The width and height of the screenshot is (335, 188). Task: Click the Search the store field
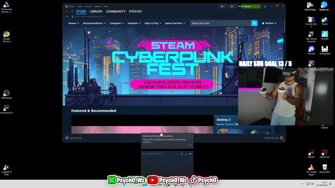click(x=221, y=23)
